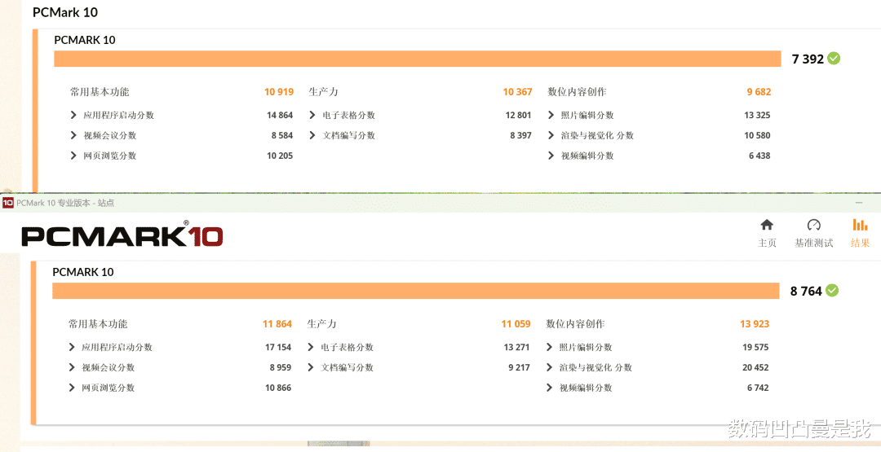The image size is (881, 452).
Task: Expand 文档编写分数 row scoring 8 397
Action: [312, 135]
